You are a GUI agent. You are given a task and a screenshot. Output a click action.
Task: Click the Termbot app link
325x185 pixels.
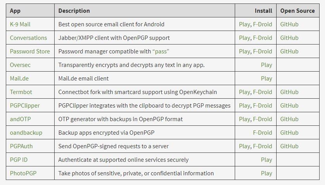(21, 92)
